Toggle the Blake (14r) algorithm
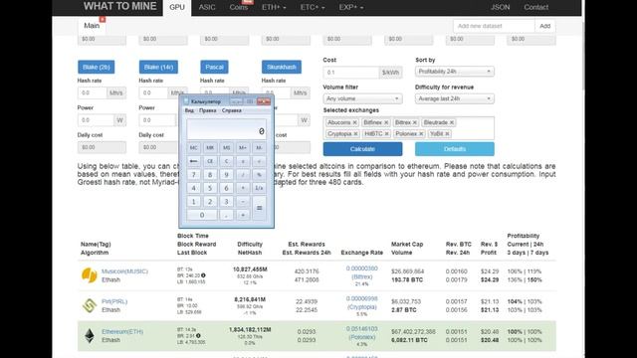 pyautogui.click(x=158, y=67)
